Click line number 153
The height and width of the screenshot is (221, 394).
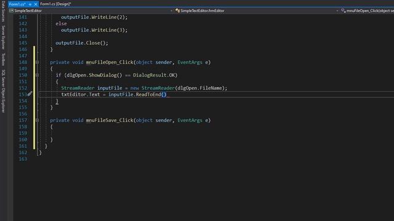coord(23,95)
